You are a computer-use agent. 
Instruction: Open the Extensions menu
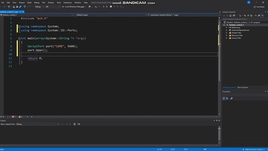tap(68, 3)
